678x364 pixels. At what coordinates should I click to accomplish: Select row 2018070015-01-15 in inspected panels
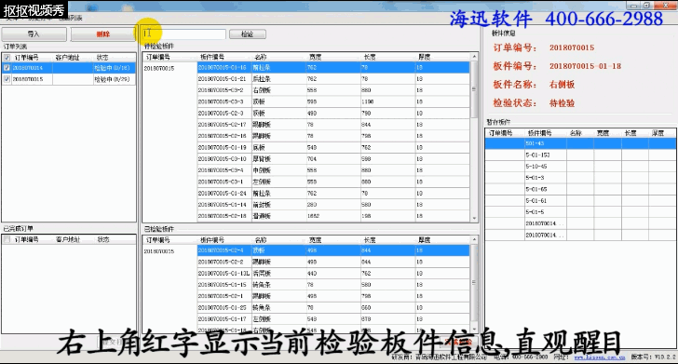(x=333, y=285)
